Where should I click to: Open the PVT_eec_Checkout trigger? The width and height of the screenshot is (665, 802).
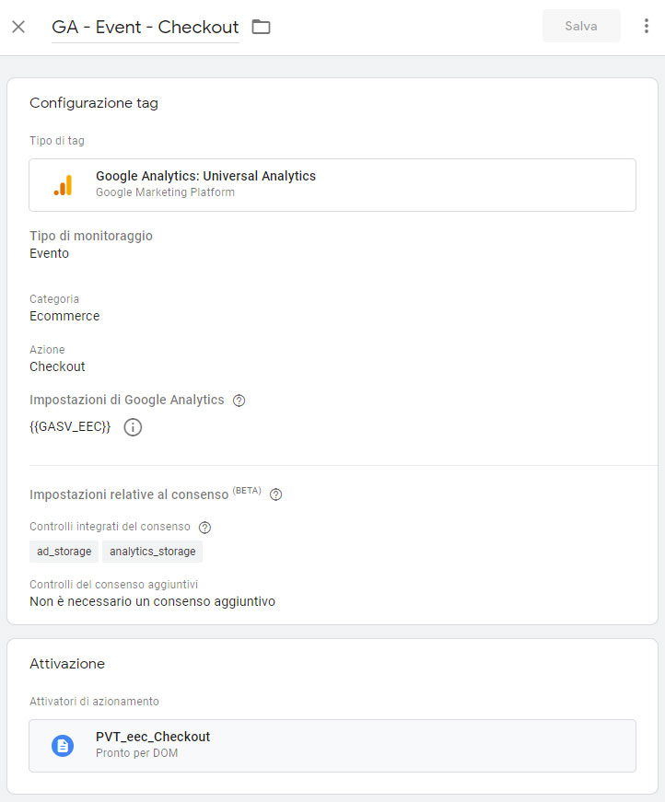coord(332,745)
